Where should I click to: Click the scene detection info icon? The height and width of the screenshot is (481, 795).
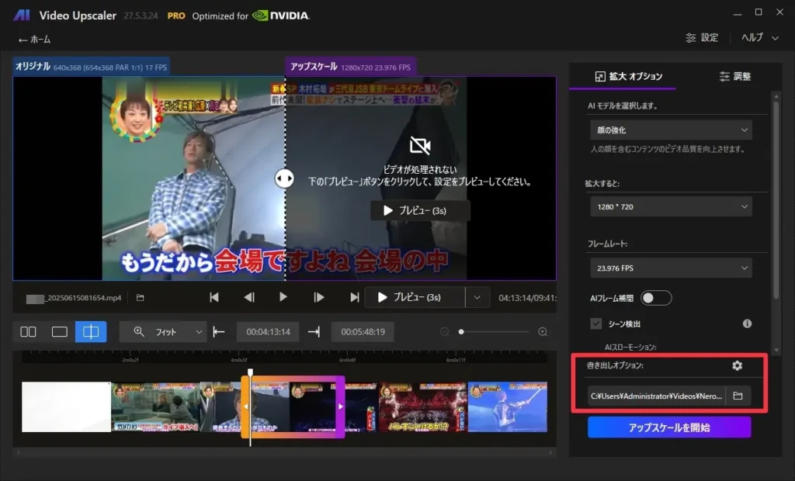click(747, 324)
